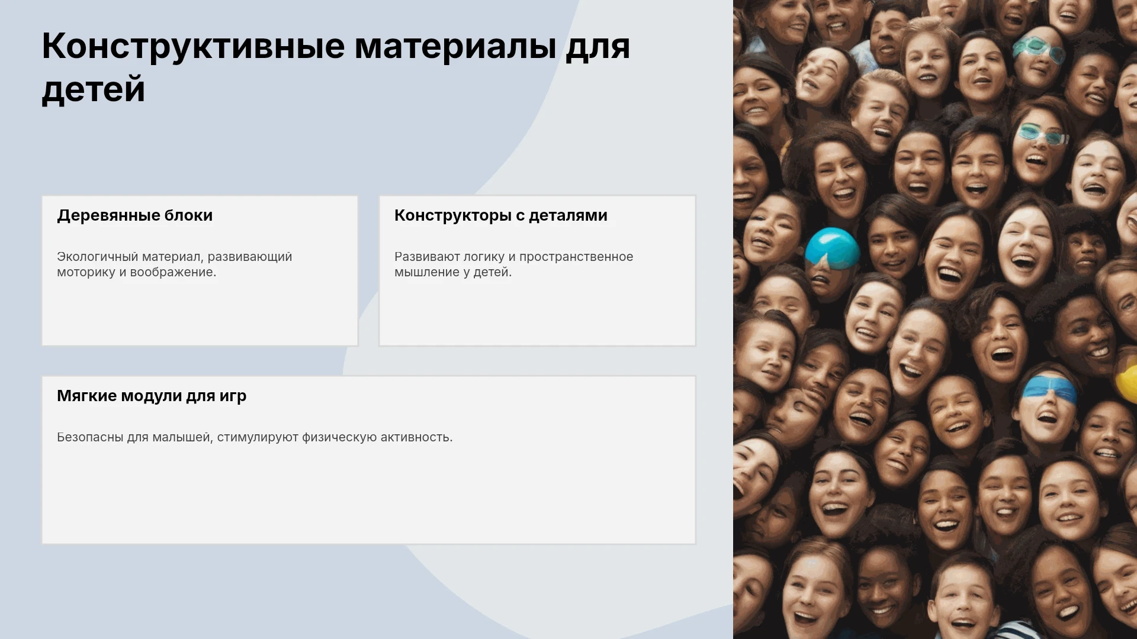Image resolution: width=1137 pixels, height=639 pixels.
Task: Click the face with teal goggles at top
Action: click(x=1038, y=49)
